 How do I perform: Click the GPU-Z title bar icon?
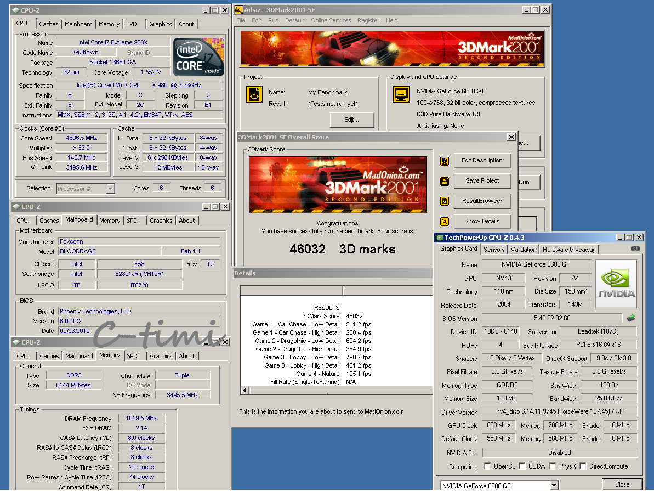pos(440,238)
